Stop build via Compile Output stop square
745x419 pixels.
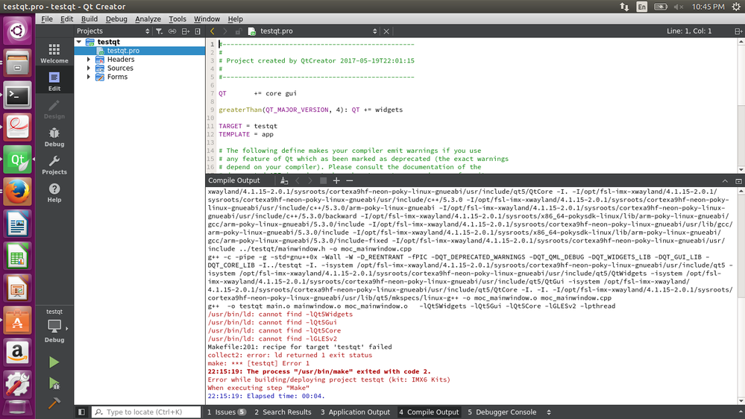coord(323,180)
